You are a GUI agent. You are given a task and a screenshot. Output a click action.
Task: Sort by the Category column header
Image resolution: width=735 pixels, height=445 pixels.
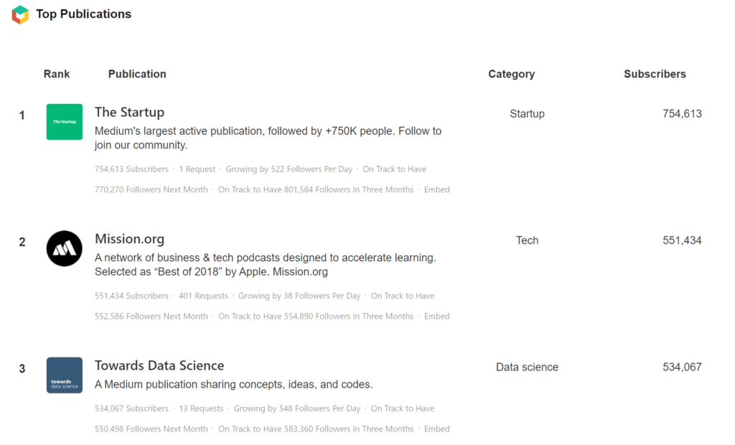(511, 74)
